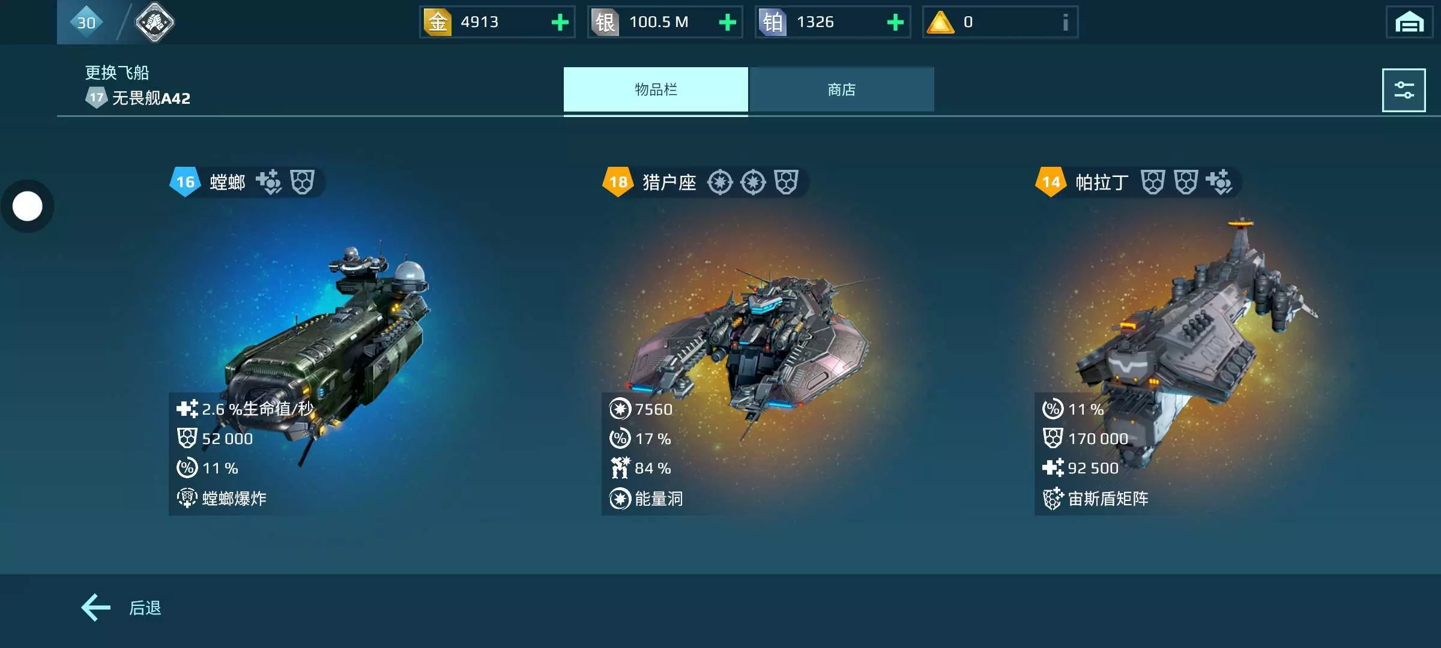Click the home base icon top right

coord(1409,22)
